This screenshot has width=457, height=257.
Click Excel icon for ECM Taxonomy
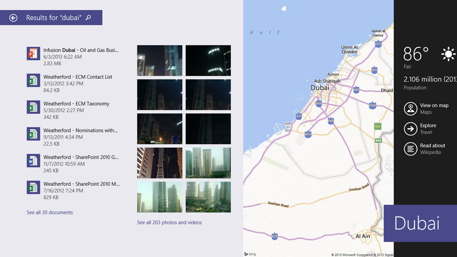click(x=33, y=107)
